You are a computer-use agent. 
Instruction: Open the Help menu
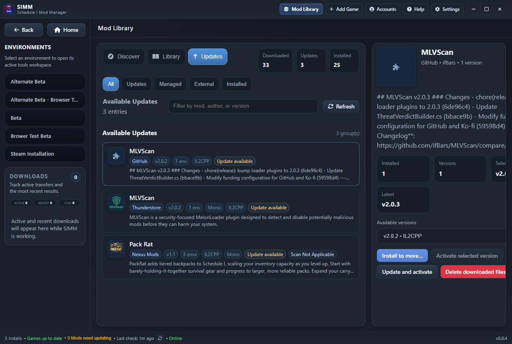tap(415, 9)
